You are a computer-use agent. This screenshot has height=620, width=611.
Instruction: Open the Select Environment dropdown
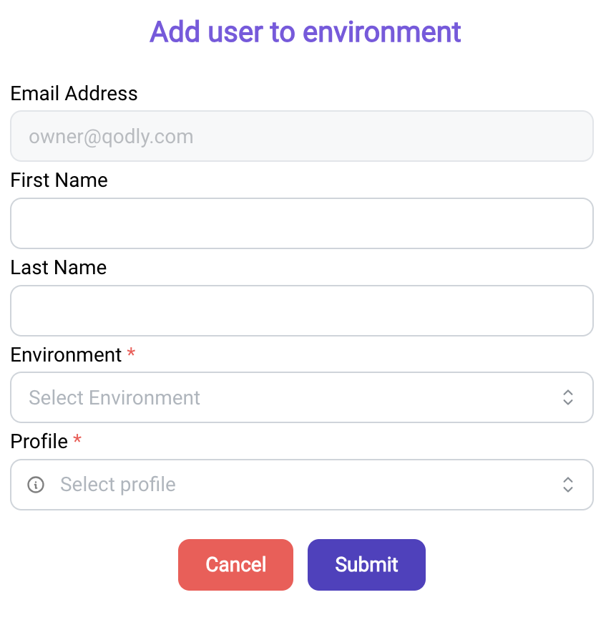301,397
